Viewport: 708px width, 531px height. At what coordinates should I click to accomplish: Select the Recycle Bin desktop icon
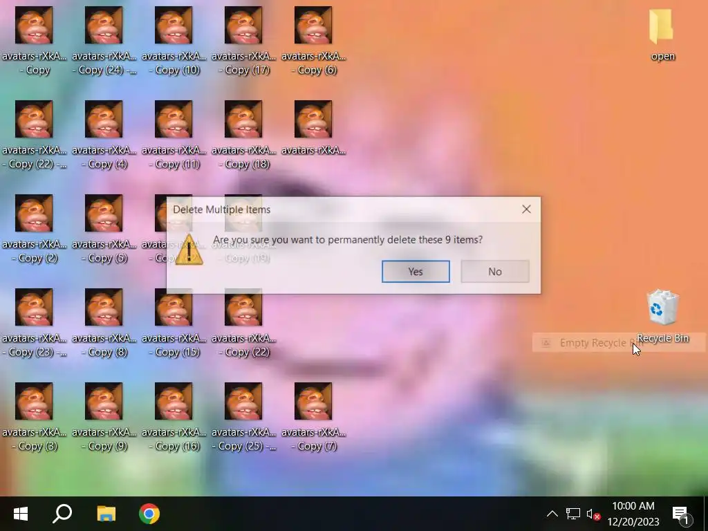coord(662,316)
